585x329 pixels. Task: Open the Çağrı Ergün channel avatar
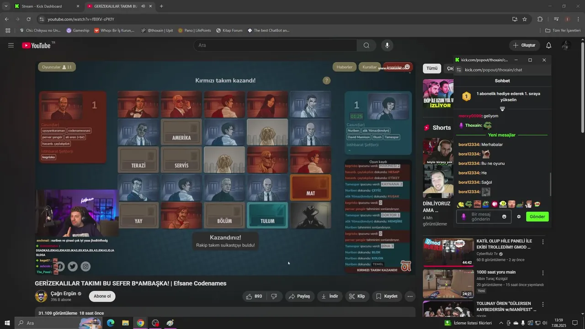point(41,296)
